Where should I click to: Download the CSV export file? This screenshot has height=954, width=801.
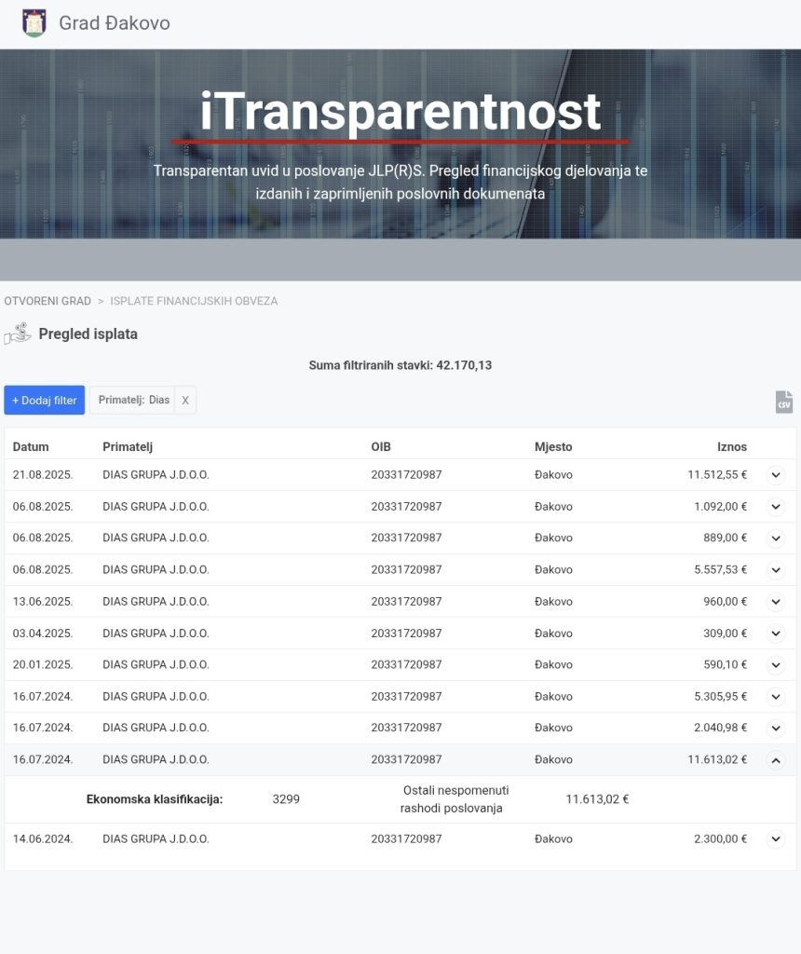tap(783, 402)
